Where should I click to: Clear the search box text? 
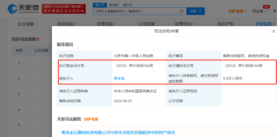click(x=182, y=11)
